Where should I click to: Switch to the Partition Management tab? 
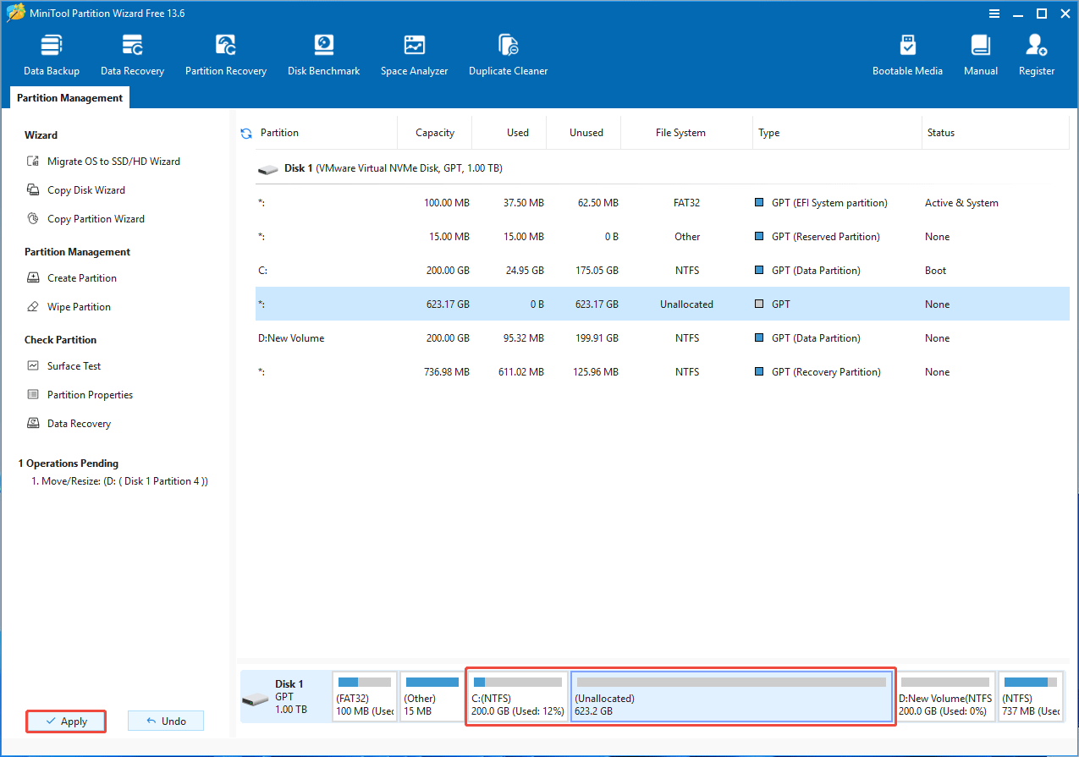point(69,98)
